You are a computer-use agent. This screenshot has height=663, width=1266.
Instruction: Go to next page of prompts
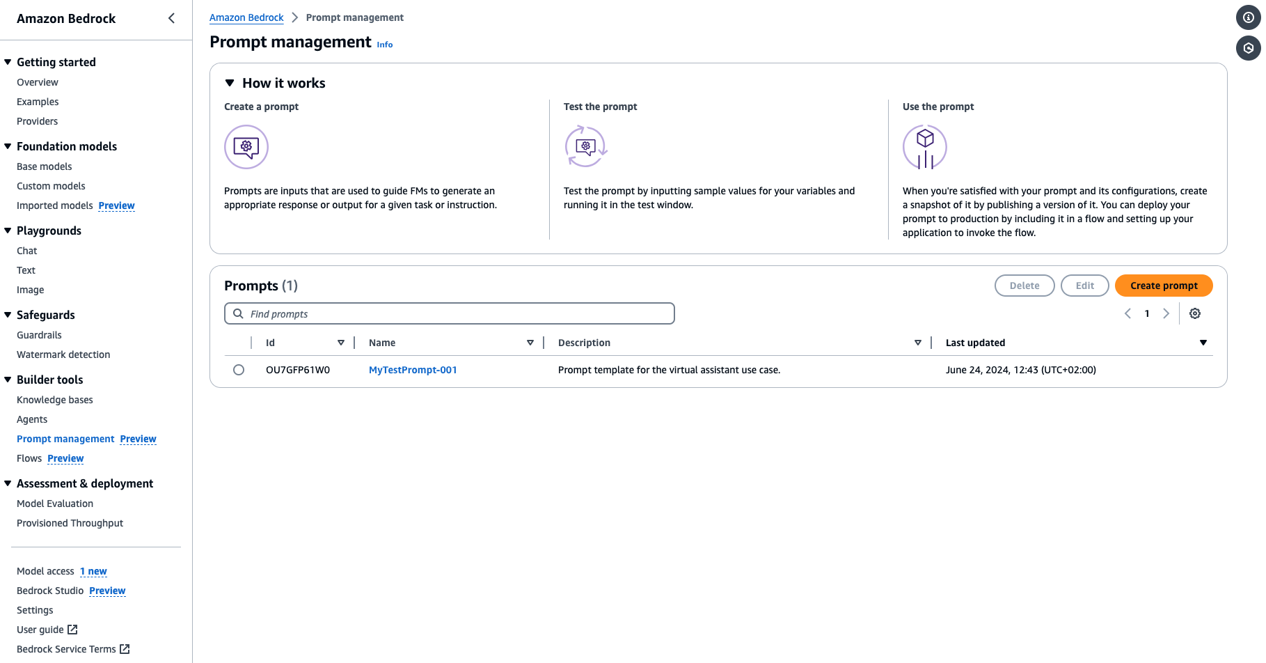tap(1166, 313)
